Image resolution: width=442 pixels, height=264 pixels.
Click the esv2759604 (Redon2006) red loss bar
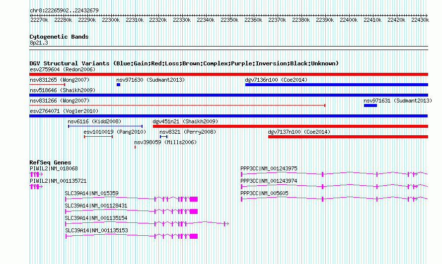click(x=228, y=74)
